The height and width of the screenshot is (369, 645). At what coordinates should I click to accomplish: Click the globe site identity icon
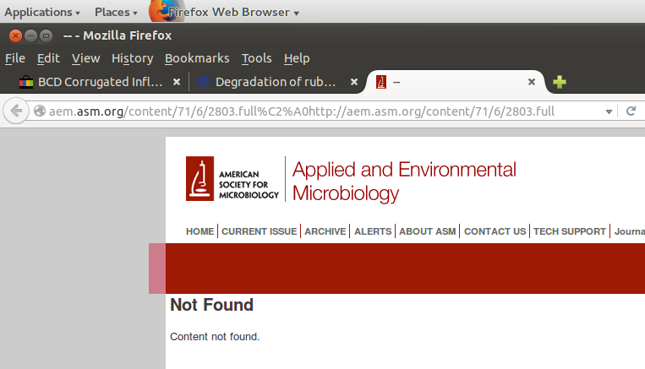tap(39, 111)
